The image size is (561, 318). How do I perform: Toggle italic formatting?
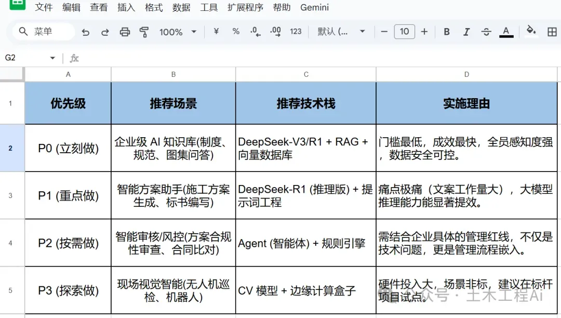pyautogui.click(x=466, y=32)
